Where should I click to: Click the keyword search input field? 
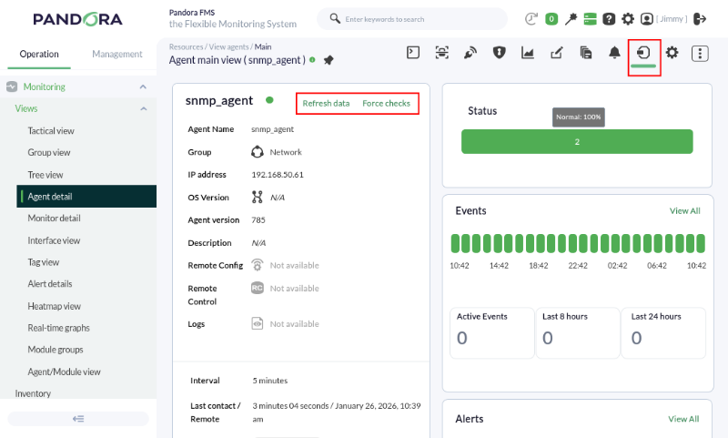(x=412, y=19)
